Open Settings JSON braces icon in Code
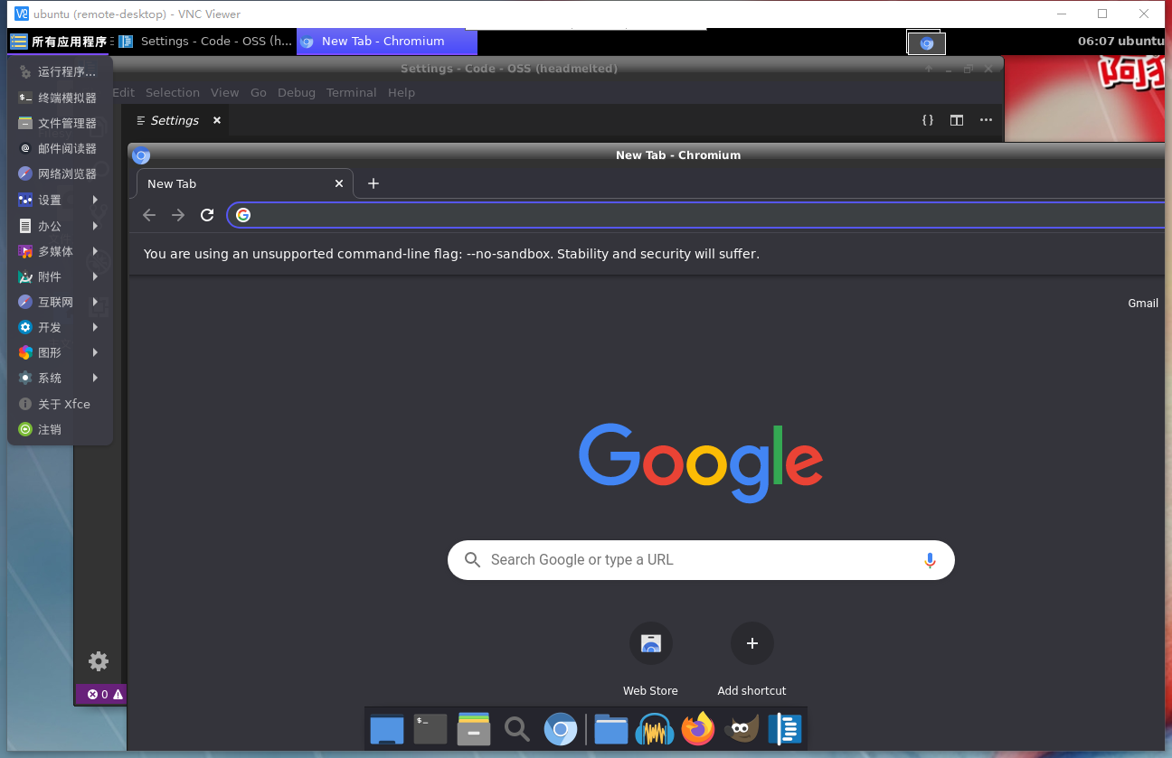This screenshot has width=1172, height=758. coord(928,120)
